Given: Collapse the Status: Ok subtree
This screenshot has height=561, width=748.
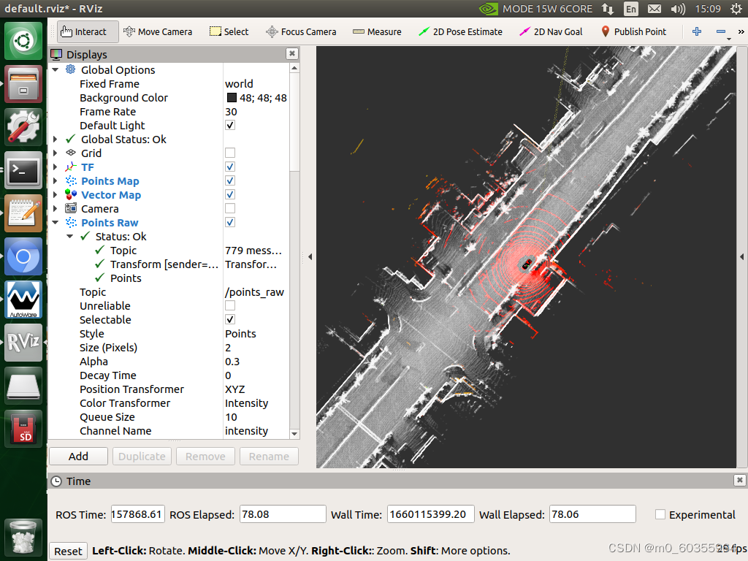Looking at the screenshot, I should (x=69, y=236).
